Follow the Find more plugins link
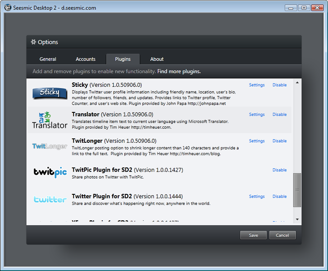Image resolution: width=328 pixels, height=271 pixels. tap(179, 71)
